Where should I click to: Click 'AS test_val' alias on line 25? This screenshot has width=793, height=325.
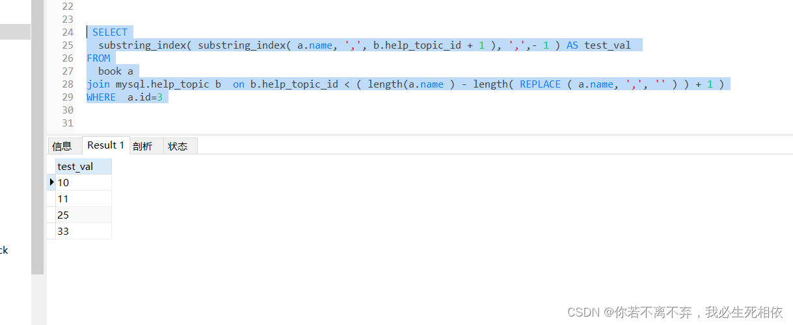pos(598,45)
